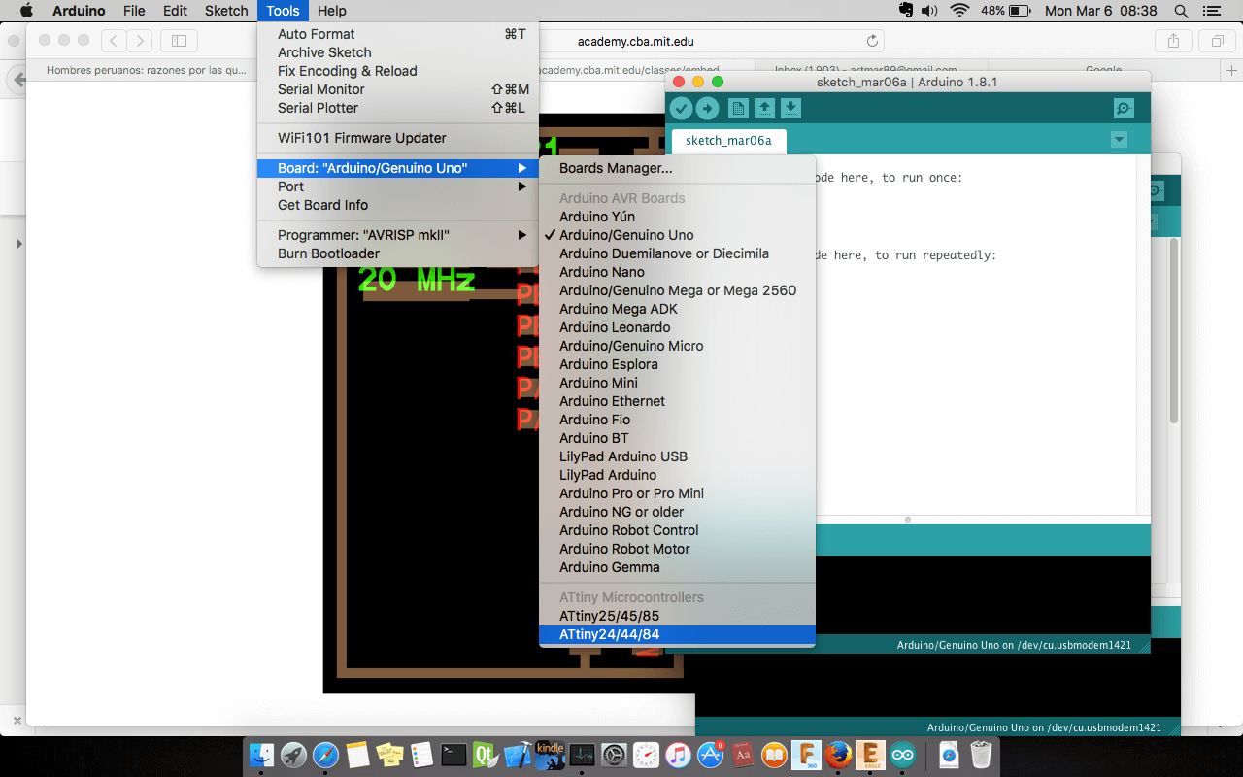Select Archive Sketch menu item
Screen dimensions: 1243x777
tap(398, 52)
